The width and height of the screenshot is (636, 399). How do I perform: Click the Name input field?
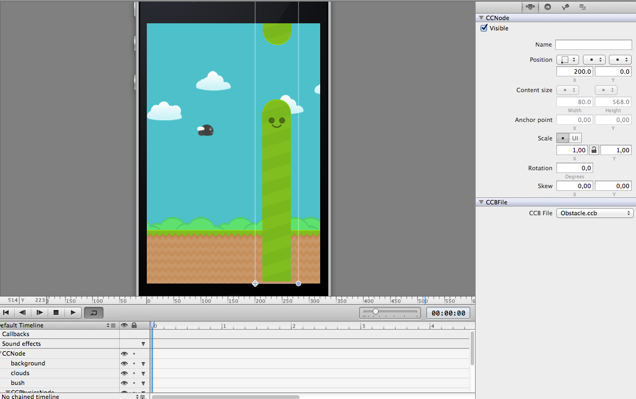point(593,44)
